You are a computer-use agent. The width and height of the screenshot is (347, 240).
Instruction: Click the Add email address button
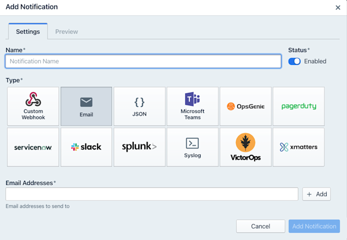[x=316, y=194]
